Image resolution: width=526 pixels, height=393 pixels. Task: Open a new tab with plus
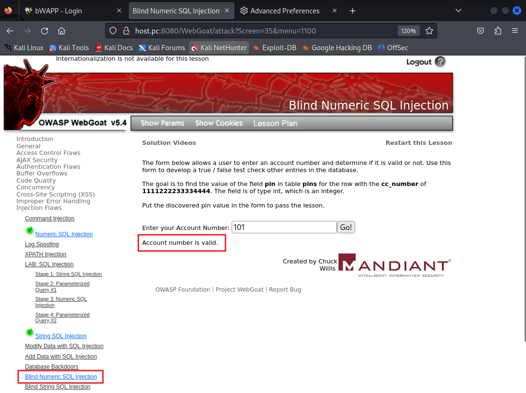(352, 11)
